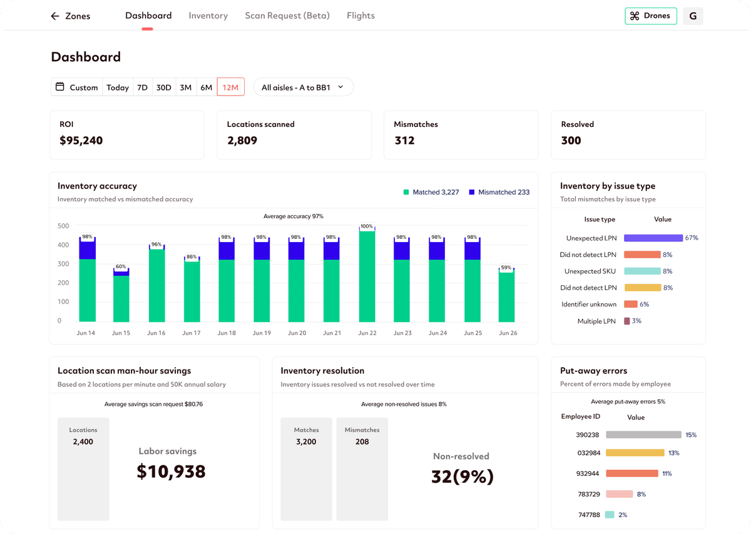
Task: Expand the All aisles dropdown chevron
Action: [x=341, y=88]
